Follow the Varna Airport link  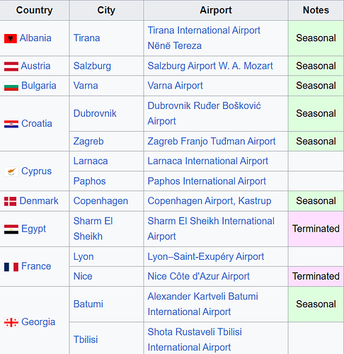(x=175, y=86)
